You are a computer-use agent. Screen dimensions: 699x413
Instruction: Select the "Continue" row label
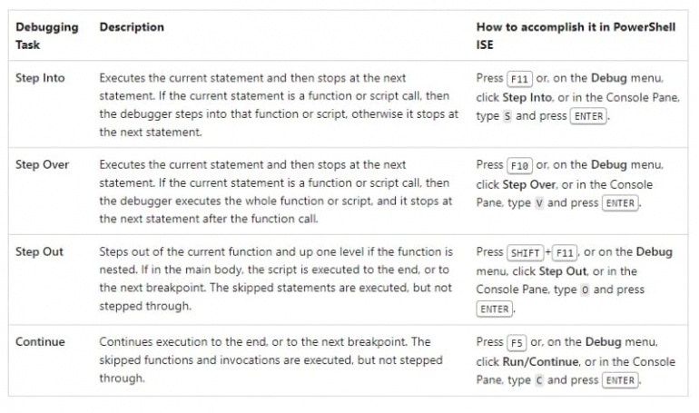click(40, 342)
